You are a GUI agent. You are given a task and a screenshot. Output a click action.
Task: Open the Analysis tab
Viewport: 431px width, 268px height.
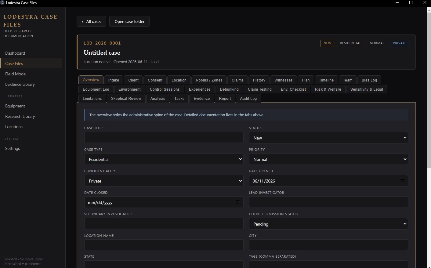coord(158,98)
